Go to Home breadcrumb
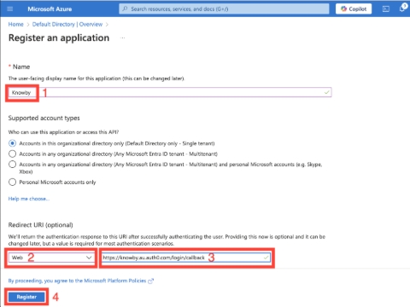410x307 pixels. pyautogui.click(x=16, y=25)
